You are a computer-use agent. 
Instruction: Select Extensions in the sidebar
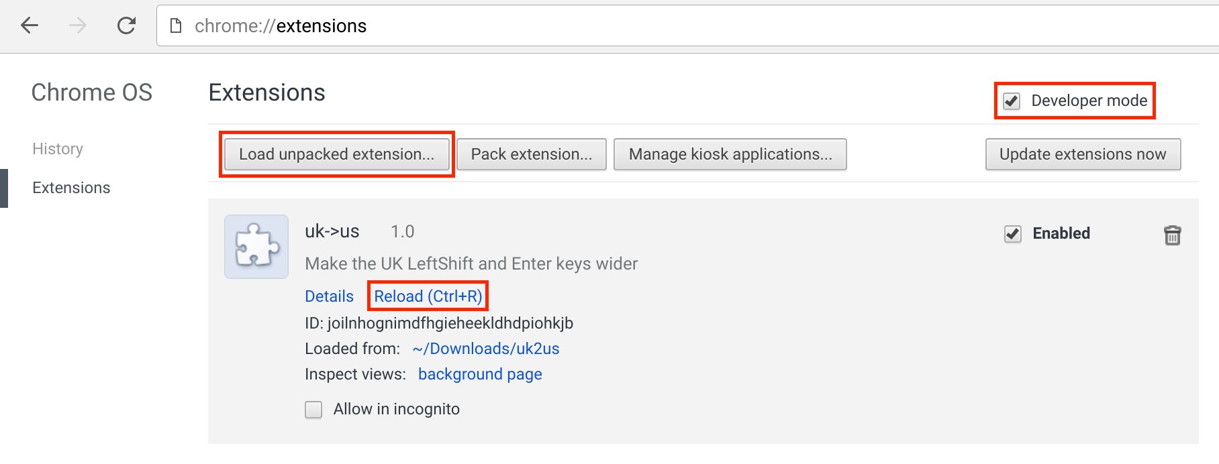click(x=70, y=187)
